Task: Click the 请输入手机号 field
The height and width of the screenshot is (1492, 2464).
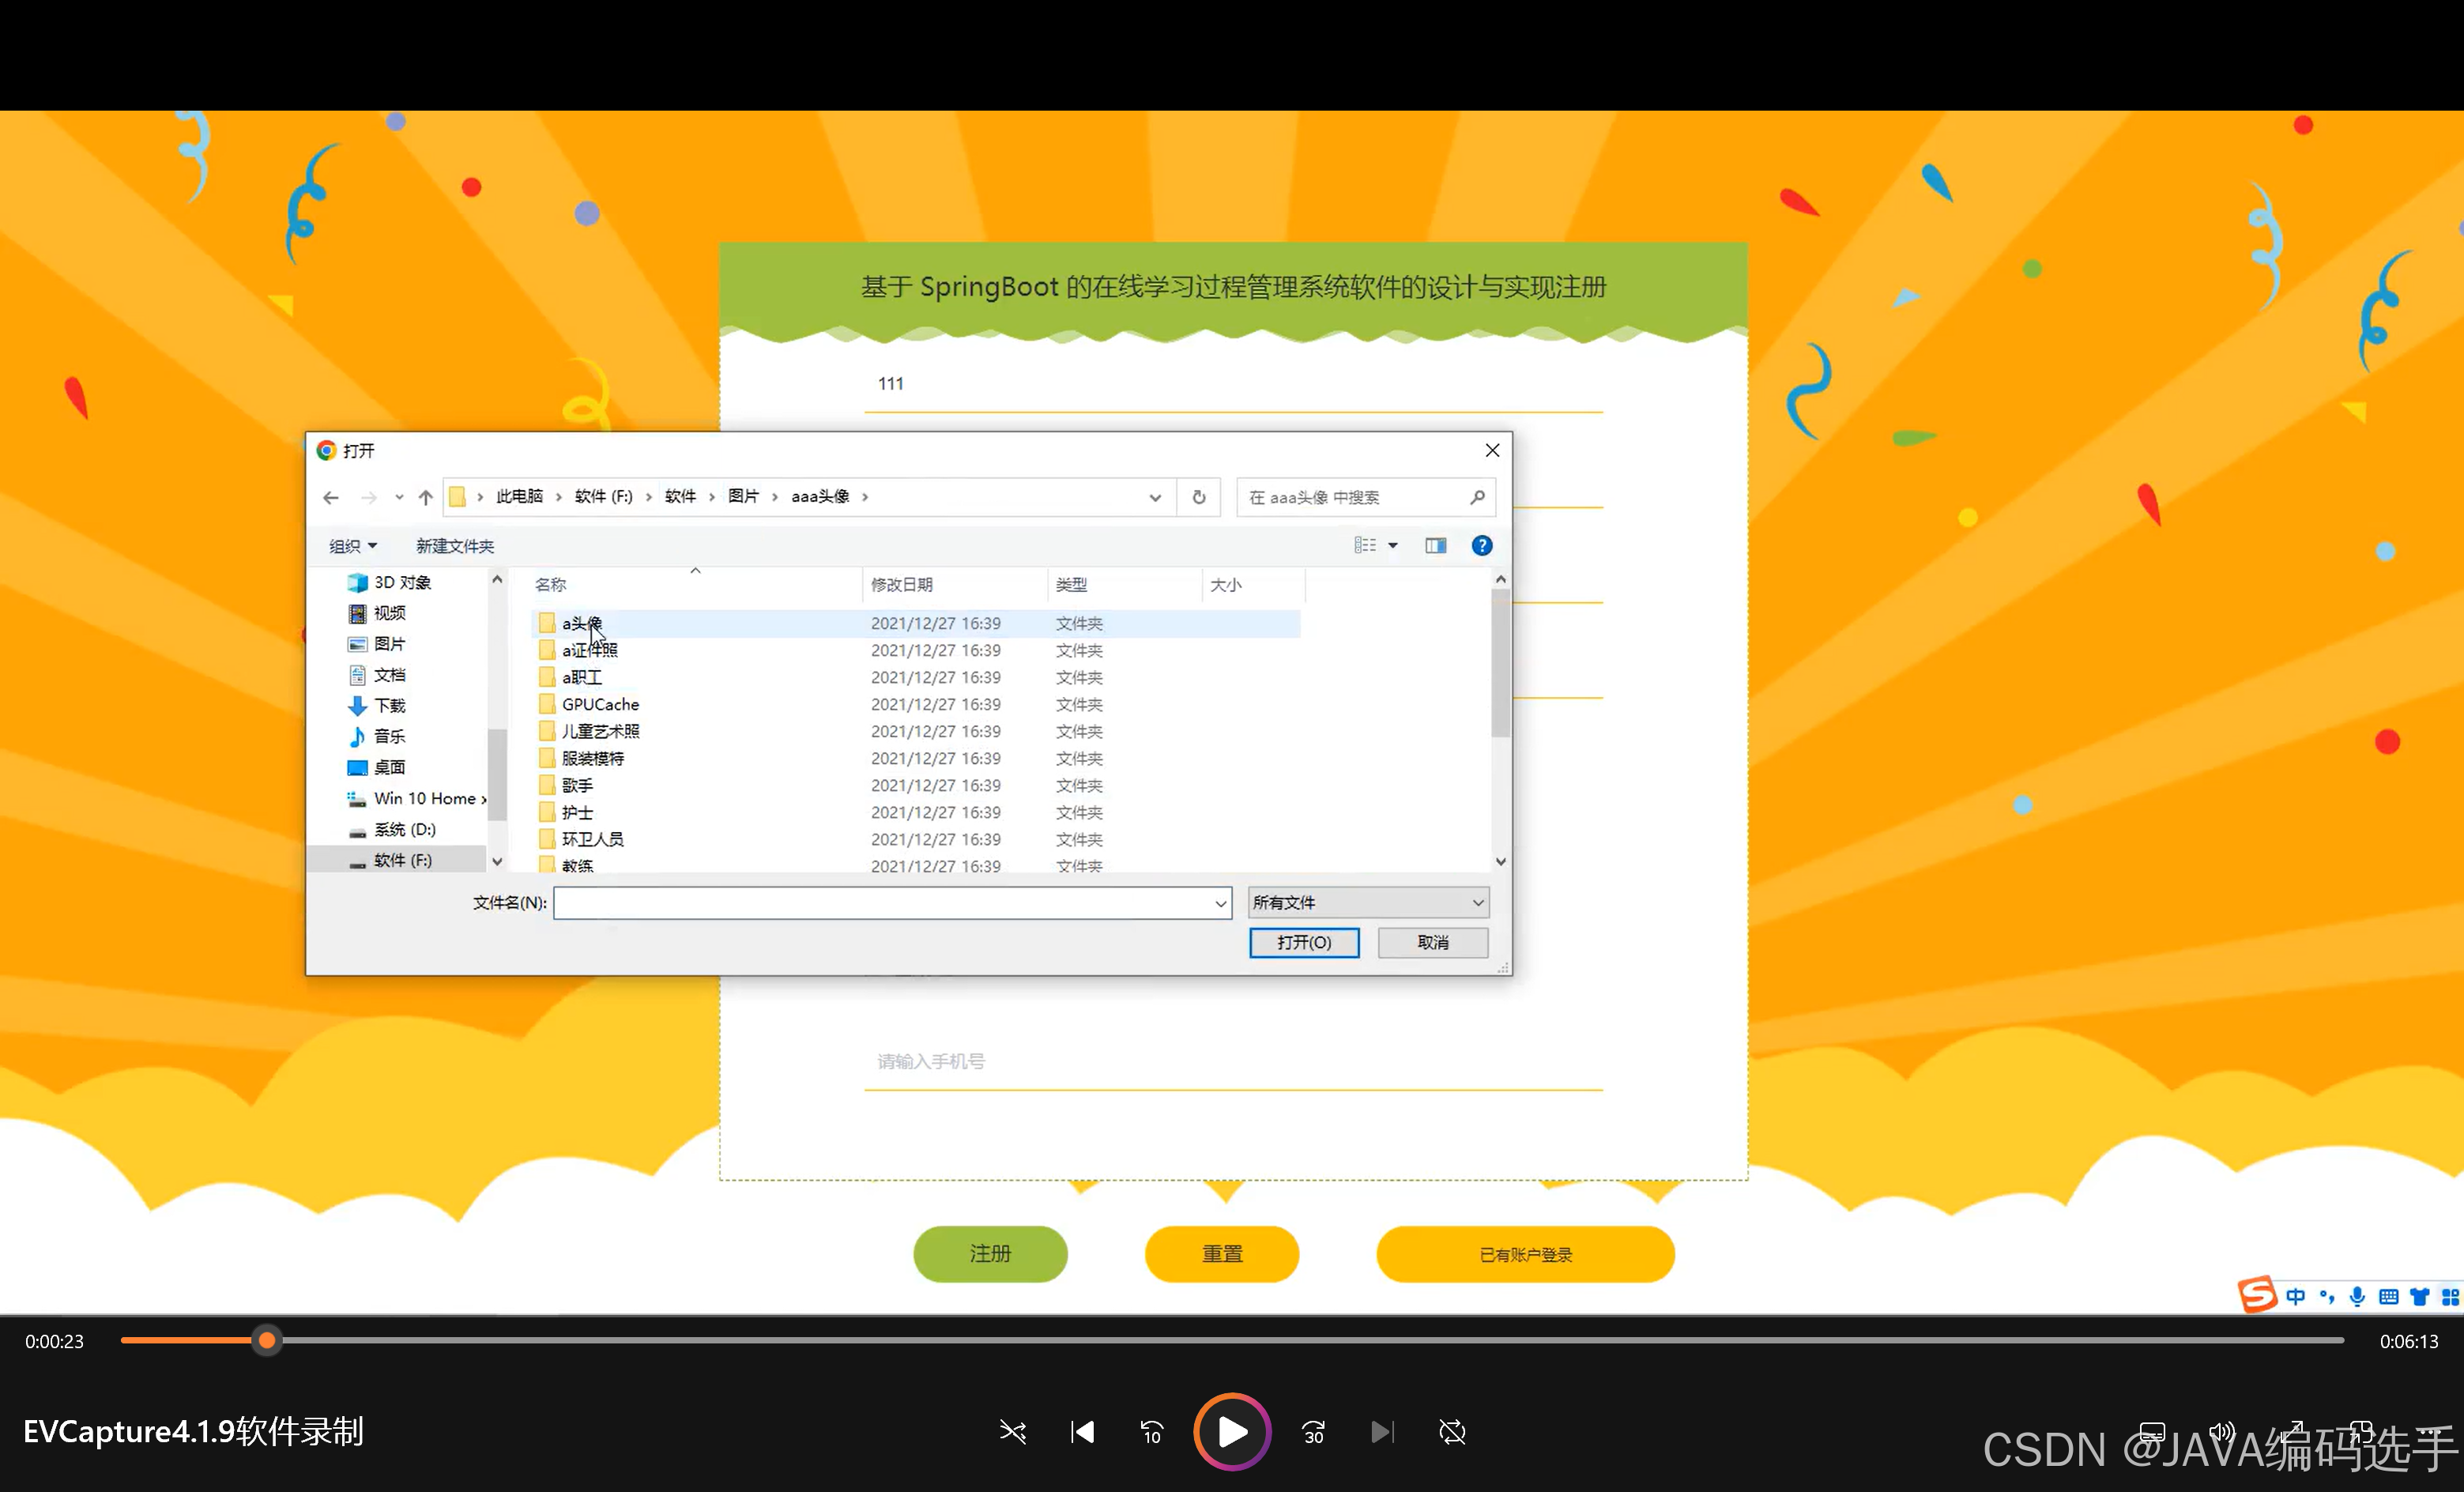Action: [1234, 1062]
